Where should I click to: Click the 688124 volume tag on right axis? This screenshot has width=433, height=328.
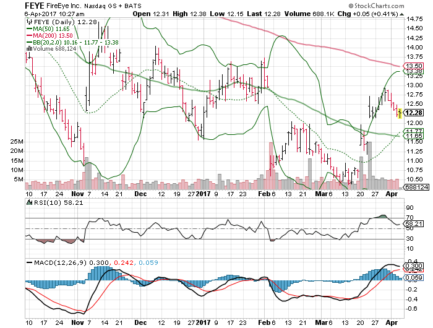416,188
